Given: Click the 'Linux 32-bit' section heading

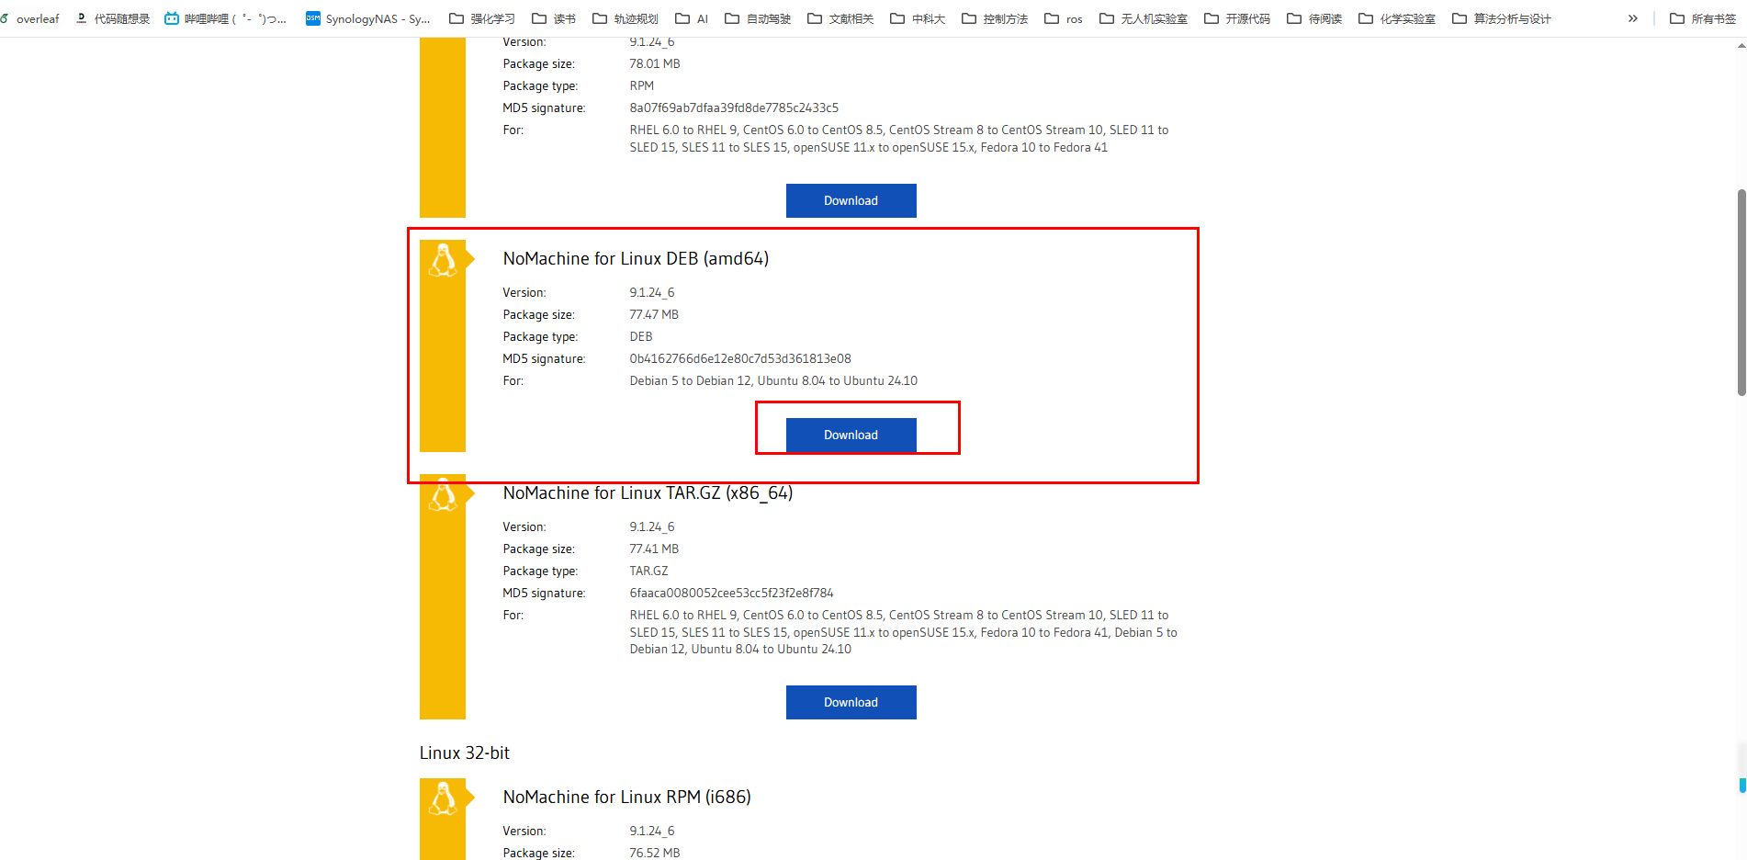Looking at the screenshot, I should [464, 752].
